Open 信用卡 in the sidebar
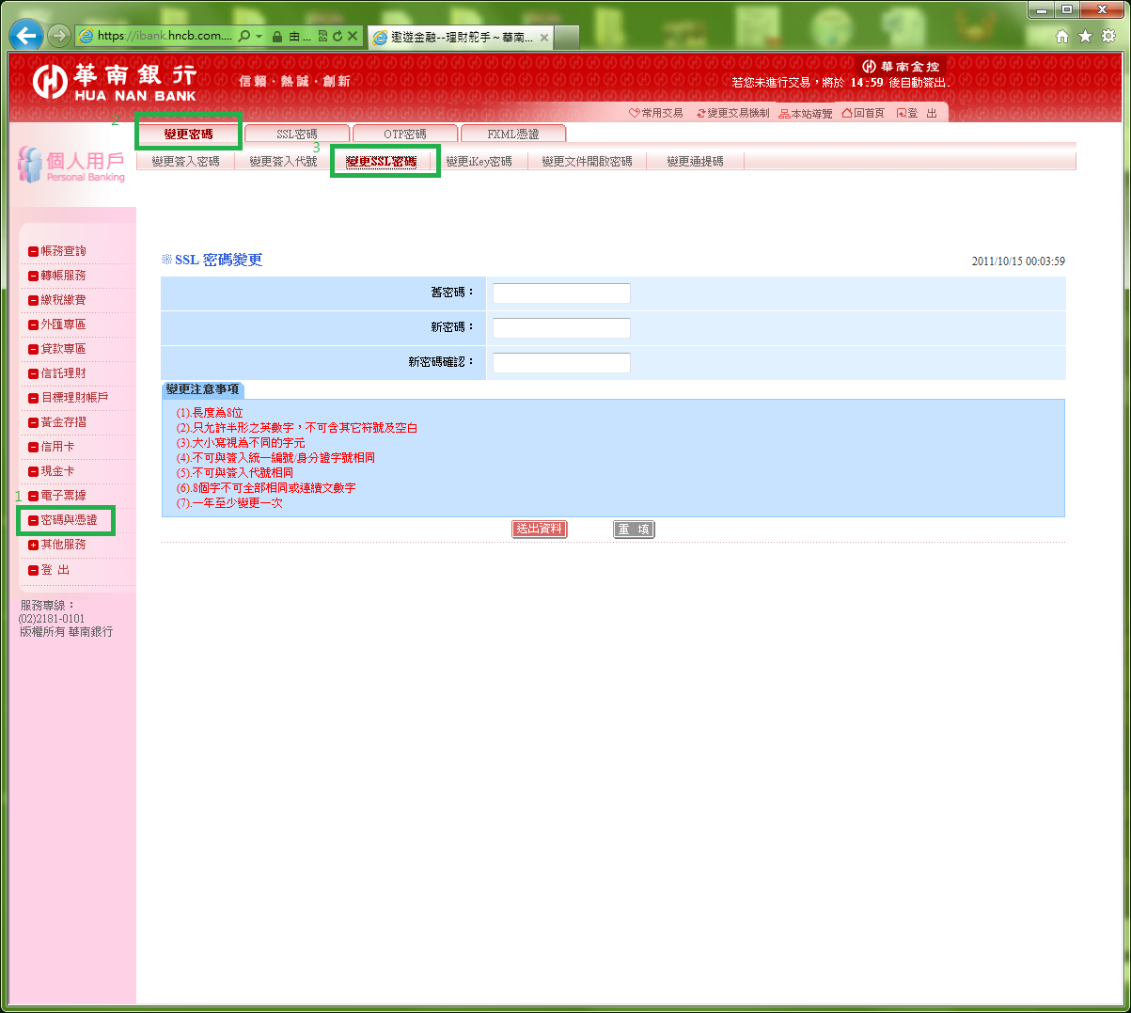The image size is (1131, 1013). (x=57, y=447)
